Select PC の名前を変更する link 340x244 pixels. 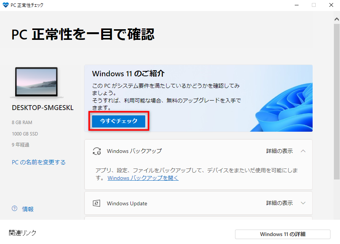[x=38, y=162]
